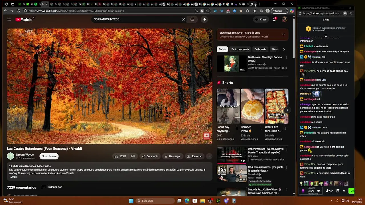Subscribe to Dream Waves channel
This screenshot has width=365, height=205.
[x=49, y=156]
